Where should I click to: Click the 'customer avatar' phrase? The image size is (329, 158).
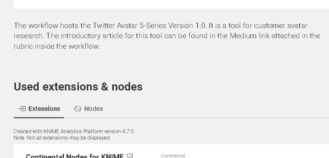(x=281, y=25)
